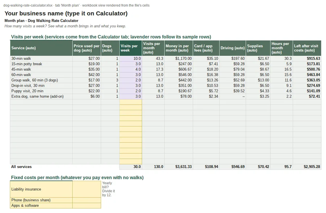Select the $546.69 total driving cell
326x213 pixels.
233,167
